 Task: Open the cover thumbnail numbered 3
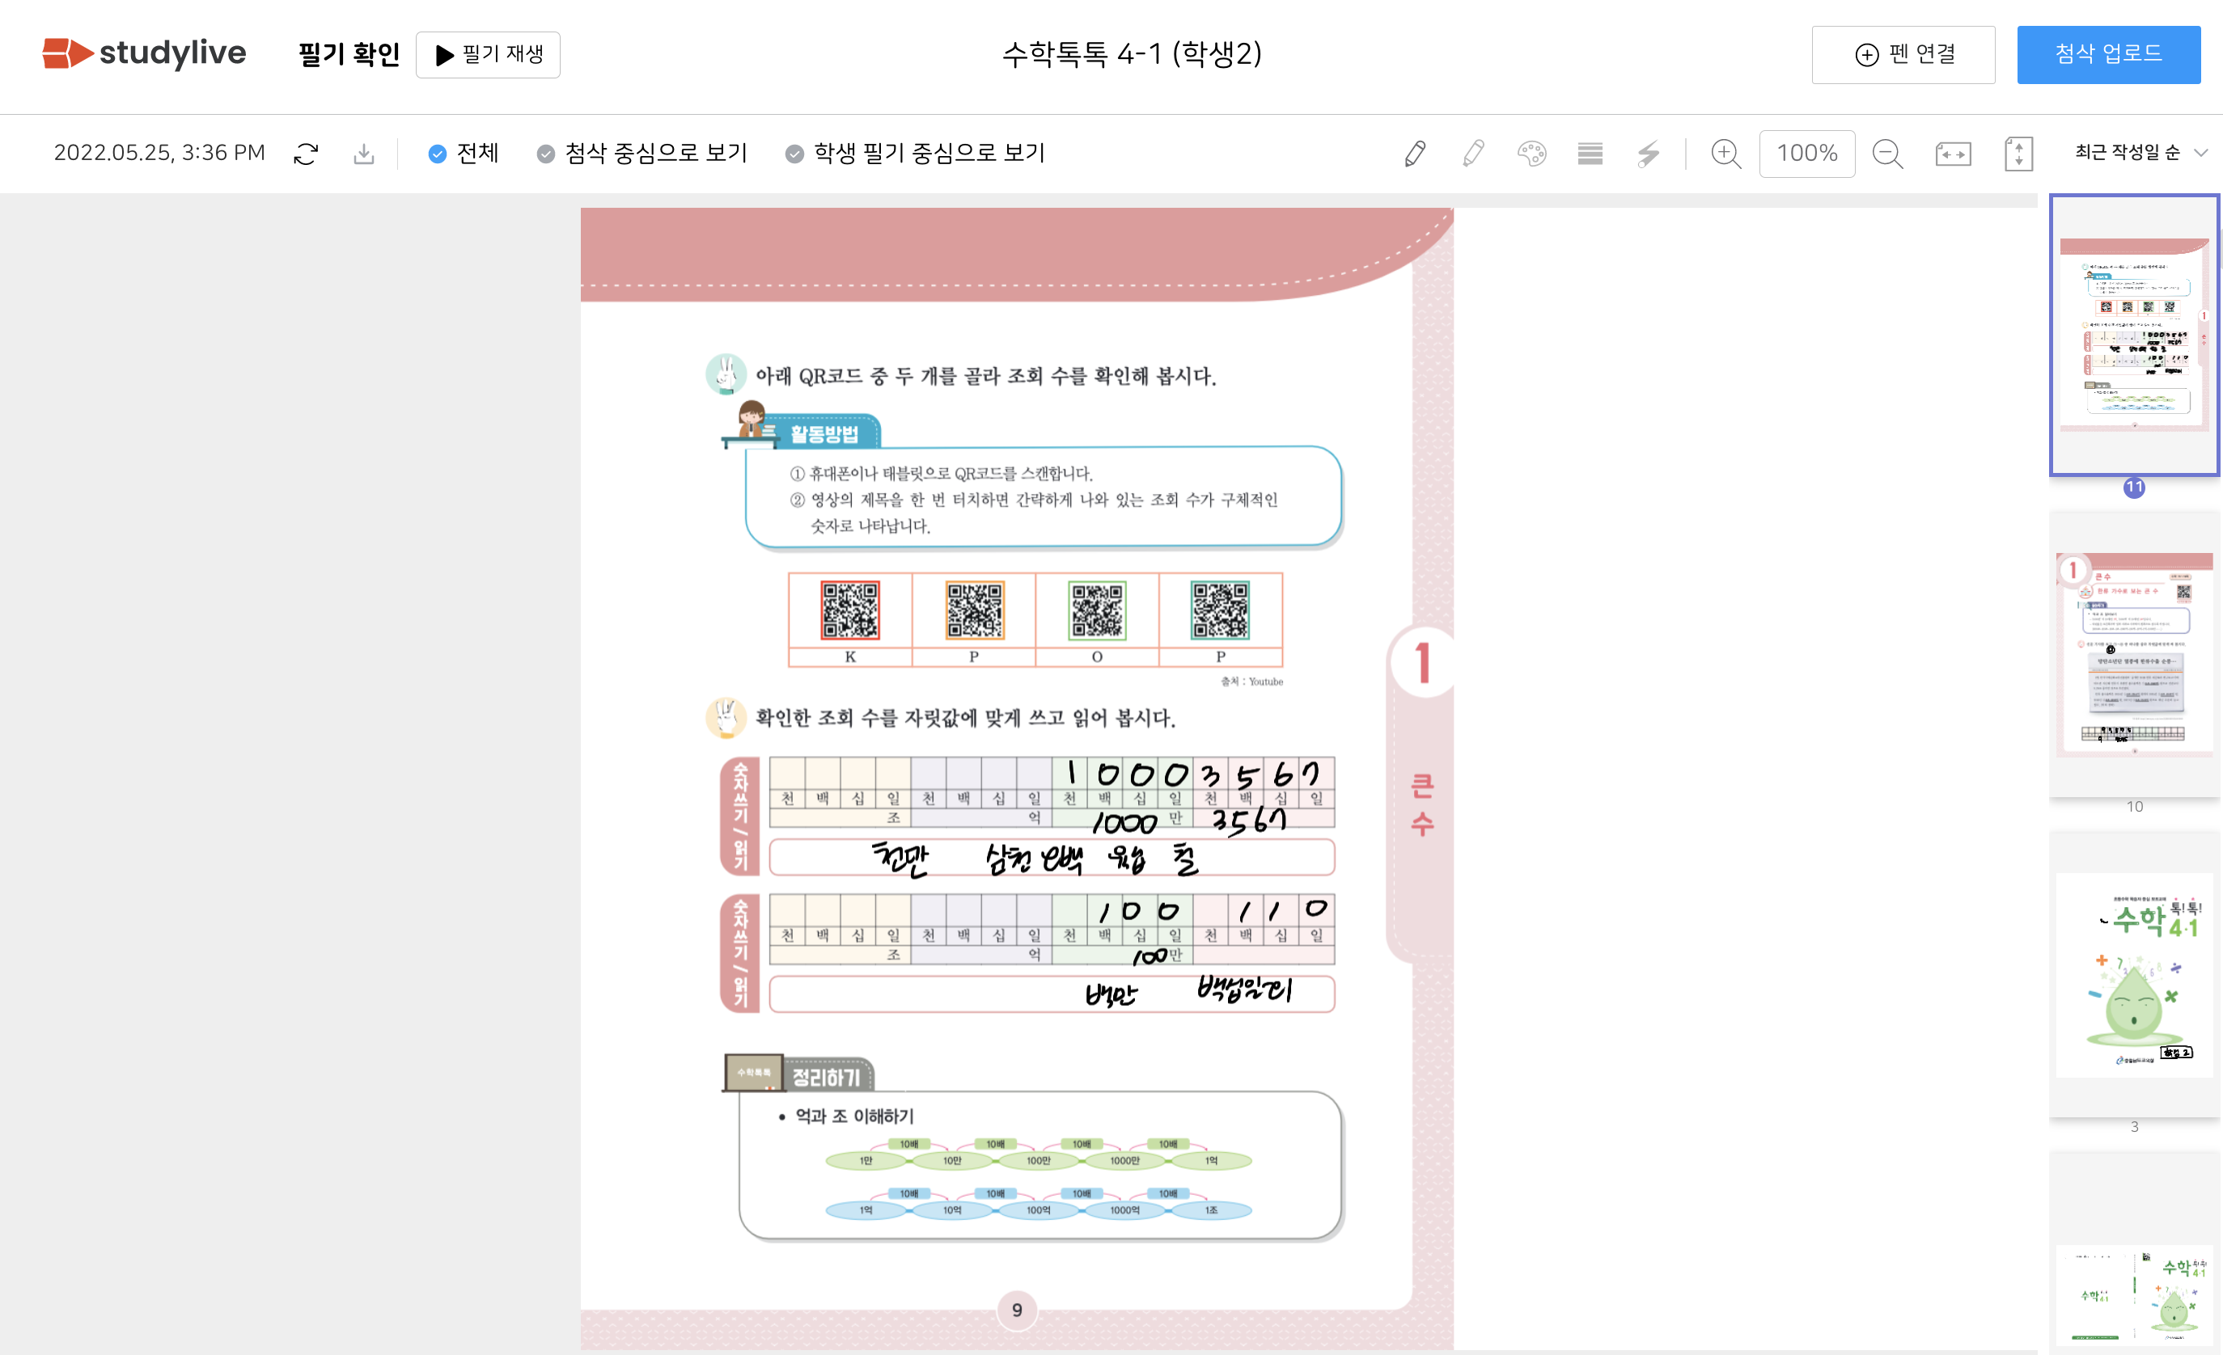pos(2135,976)
